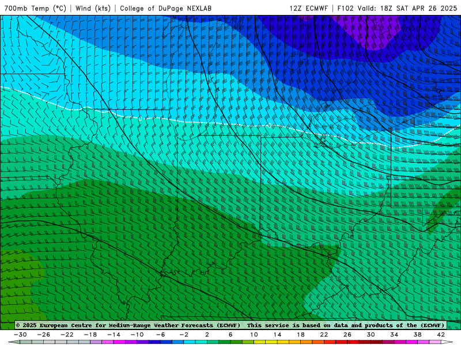The width and height of the screenshot is (461, 345).
Task: Click the 'Valid: 18Z SAT APR 26 2025' text
Action: coord(407,9)
